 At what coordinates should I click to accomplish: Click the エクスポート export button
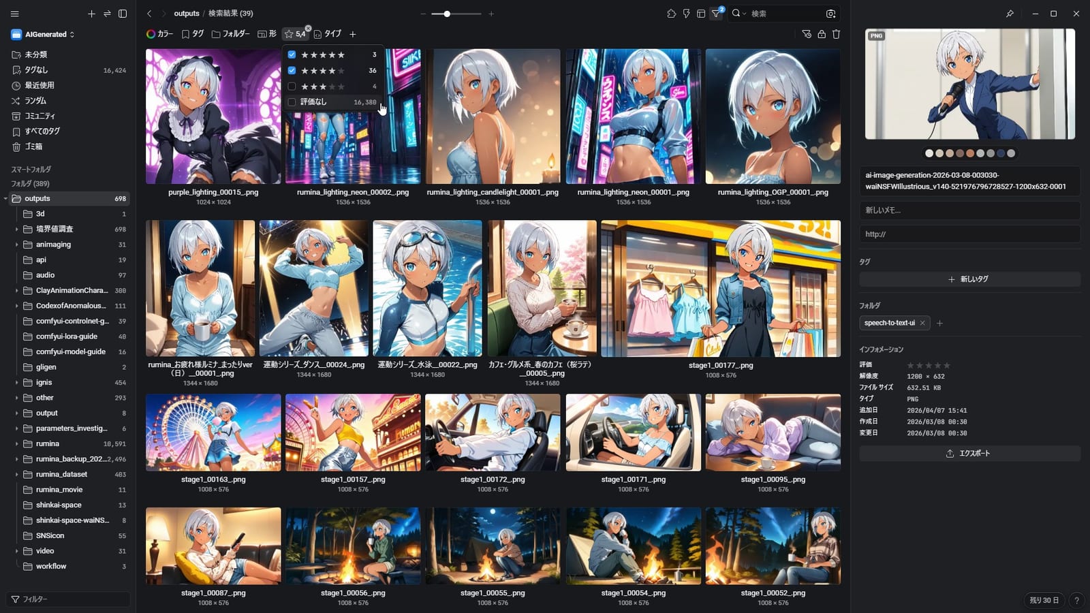[x=969, y=454]
